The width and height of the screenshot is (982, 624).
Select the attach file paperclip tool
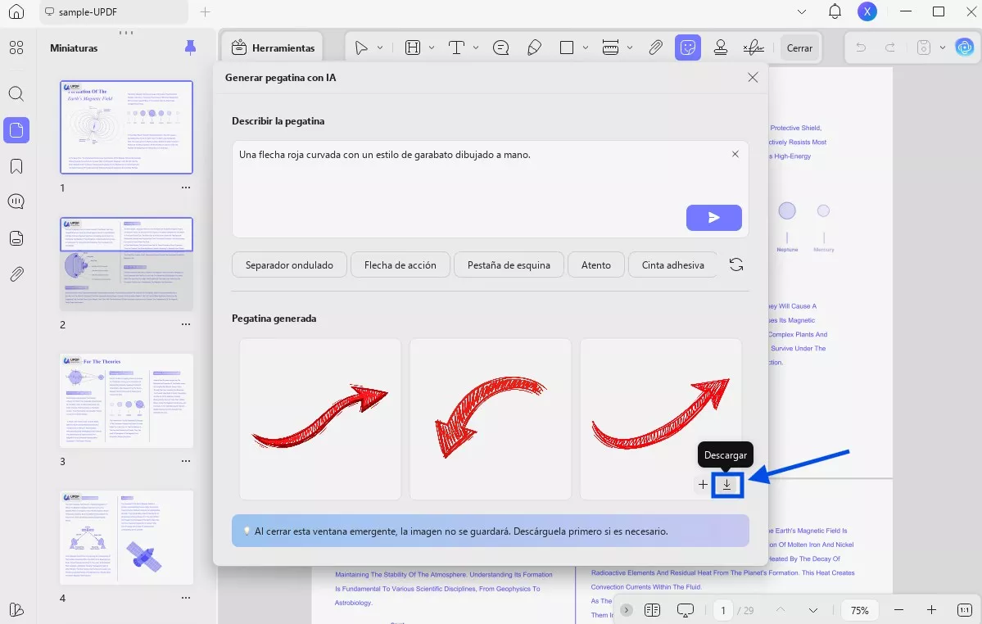pos(656,47)
